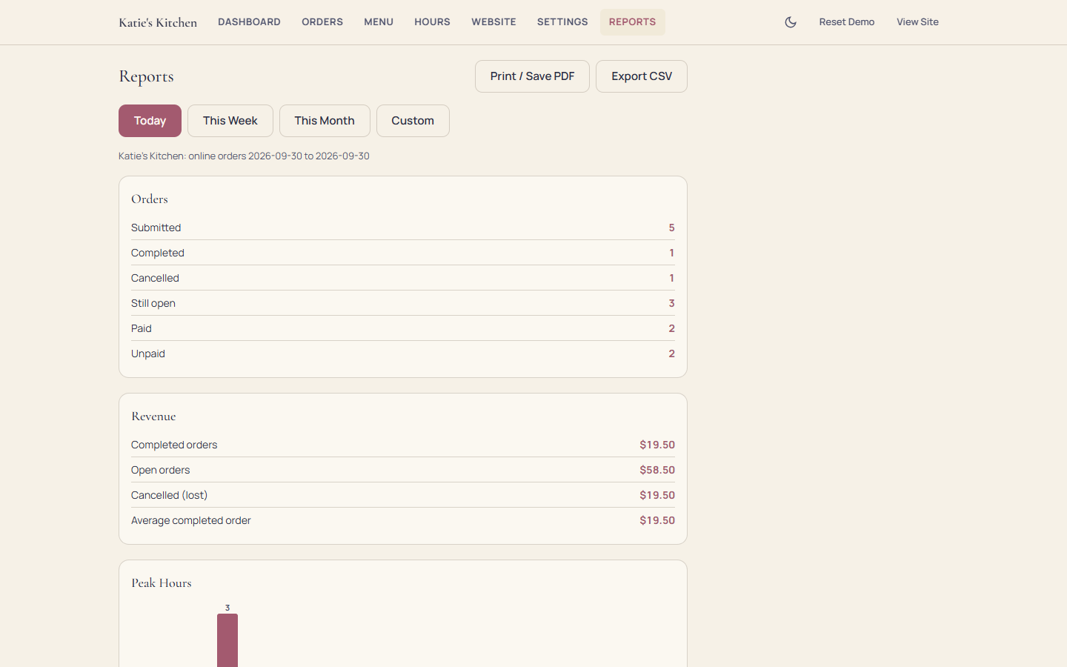The height and width of the screenshot is (667, 1067).
Task: Click the Revenue card heading
Action: click(153, 416)
